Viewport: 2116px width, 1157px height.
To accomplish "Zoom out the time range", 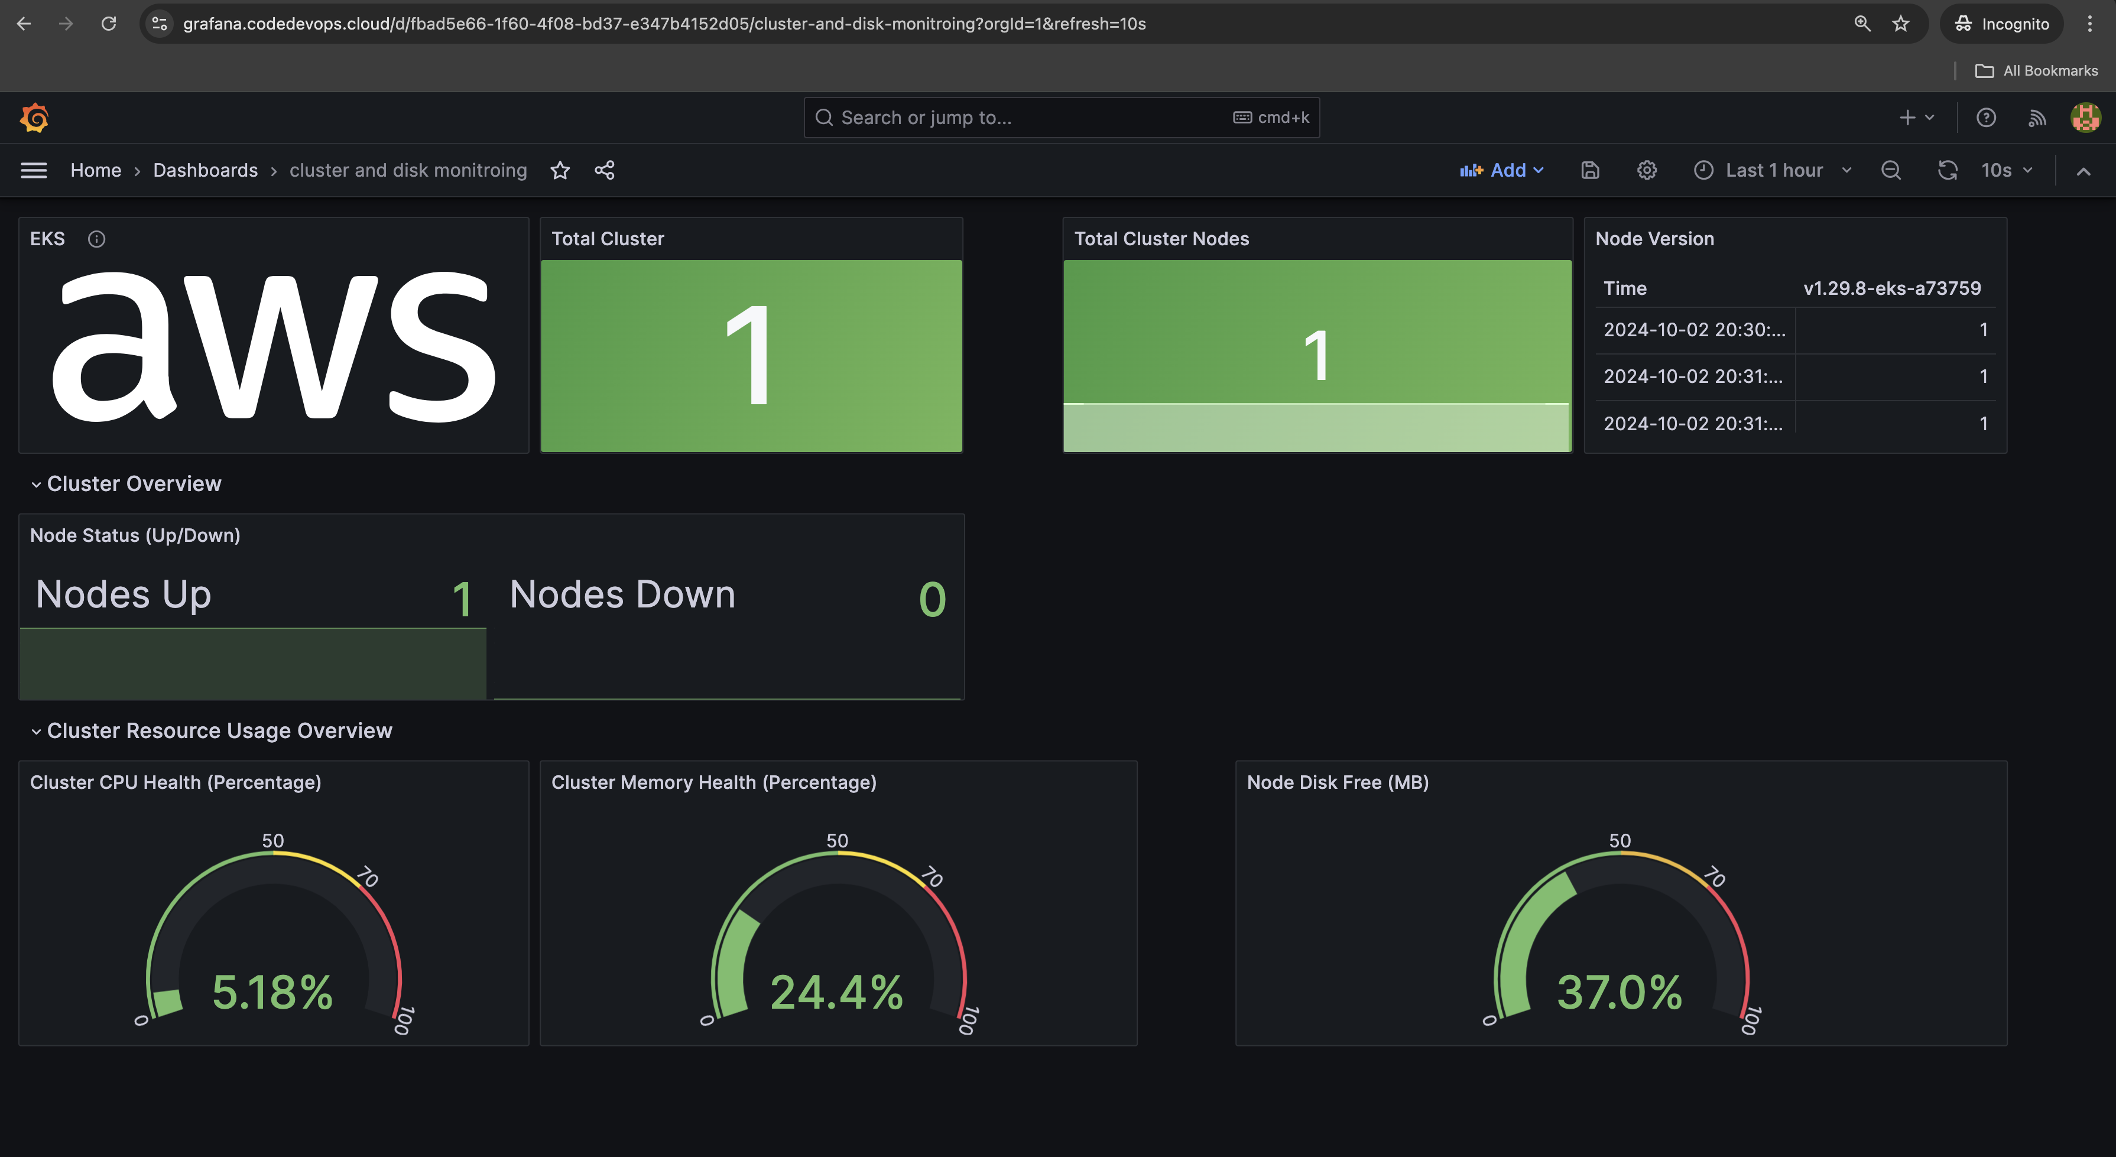I will point(1891,170).
